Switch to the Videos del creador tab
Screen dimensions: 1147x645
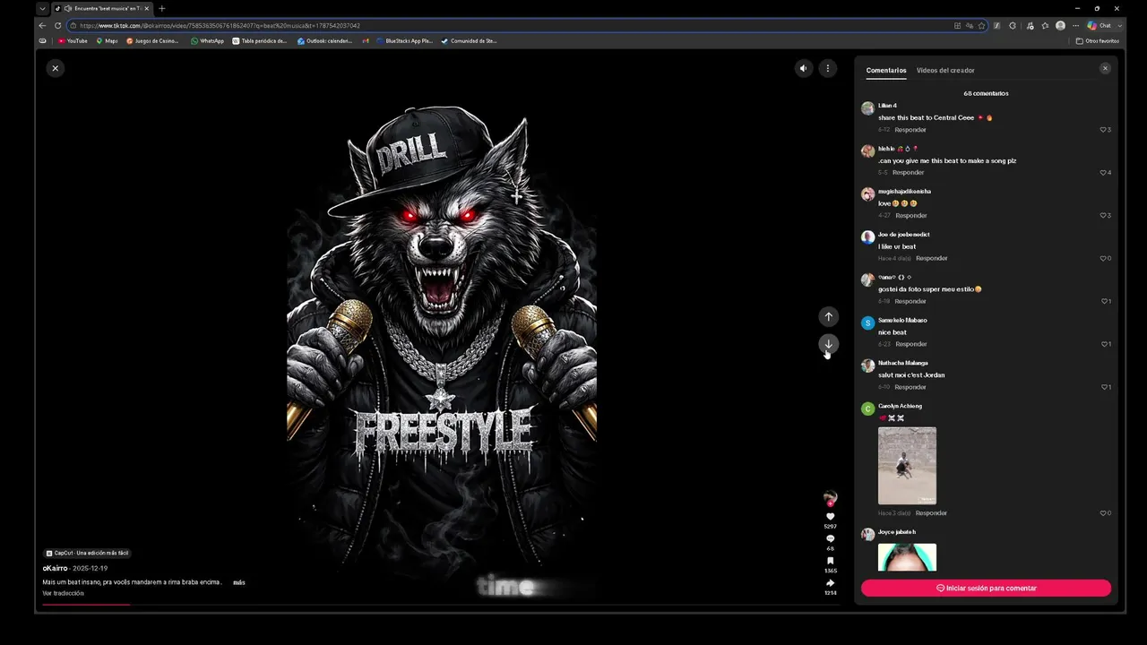(x=945, y=71)
